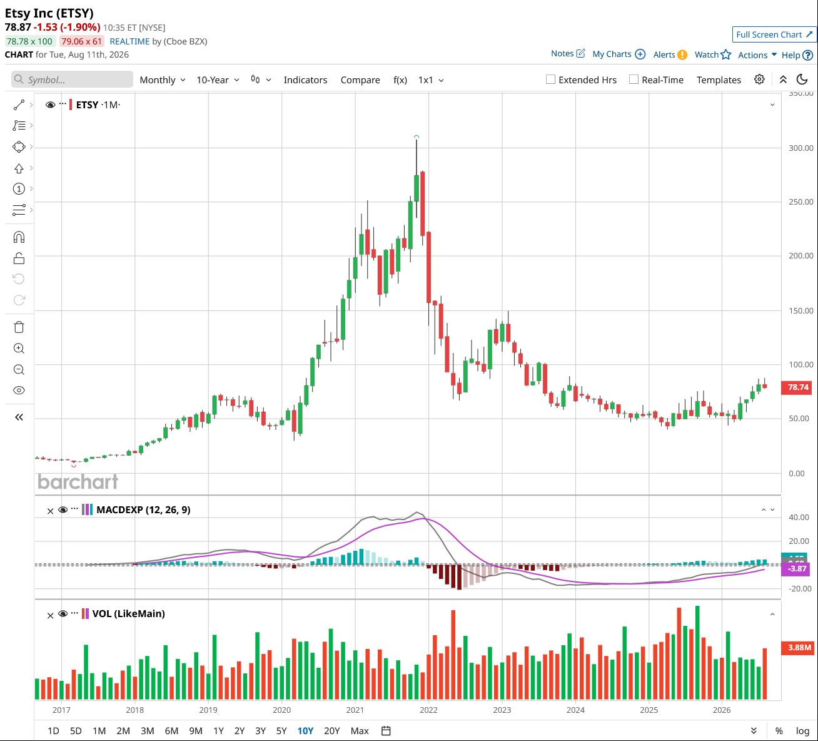Toggle visibility of the ETSY price series
The height and width of the screenshot is (741, 818).
(51, 105)
